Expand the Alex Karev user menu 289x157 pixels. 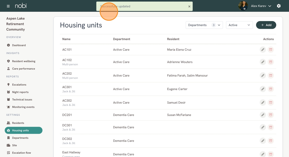(261, 6)
